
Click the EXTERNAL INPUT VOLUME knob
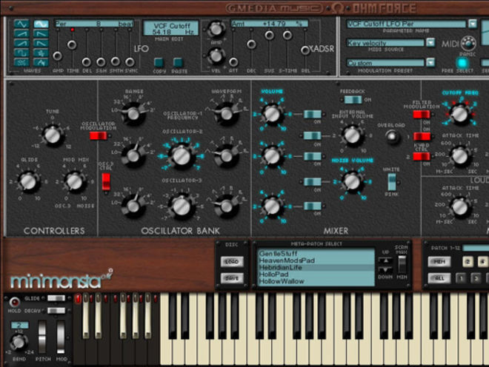coord(352,135)
